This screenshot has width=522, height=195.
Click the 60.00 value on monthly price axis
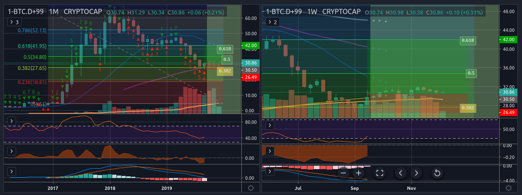pos(252,18)
